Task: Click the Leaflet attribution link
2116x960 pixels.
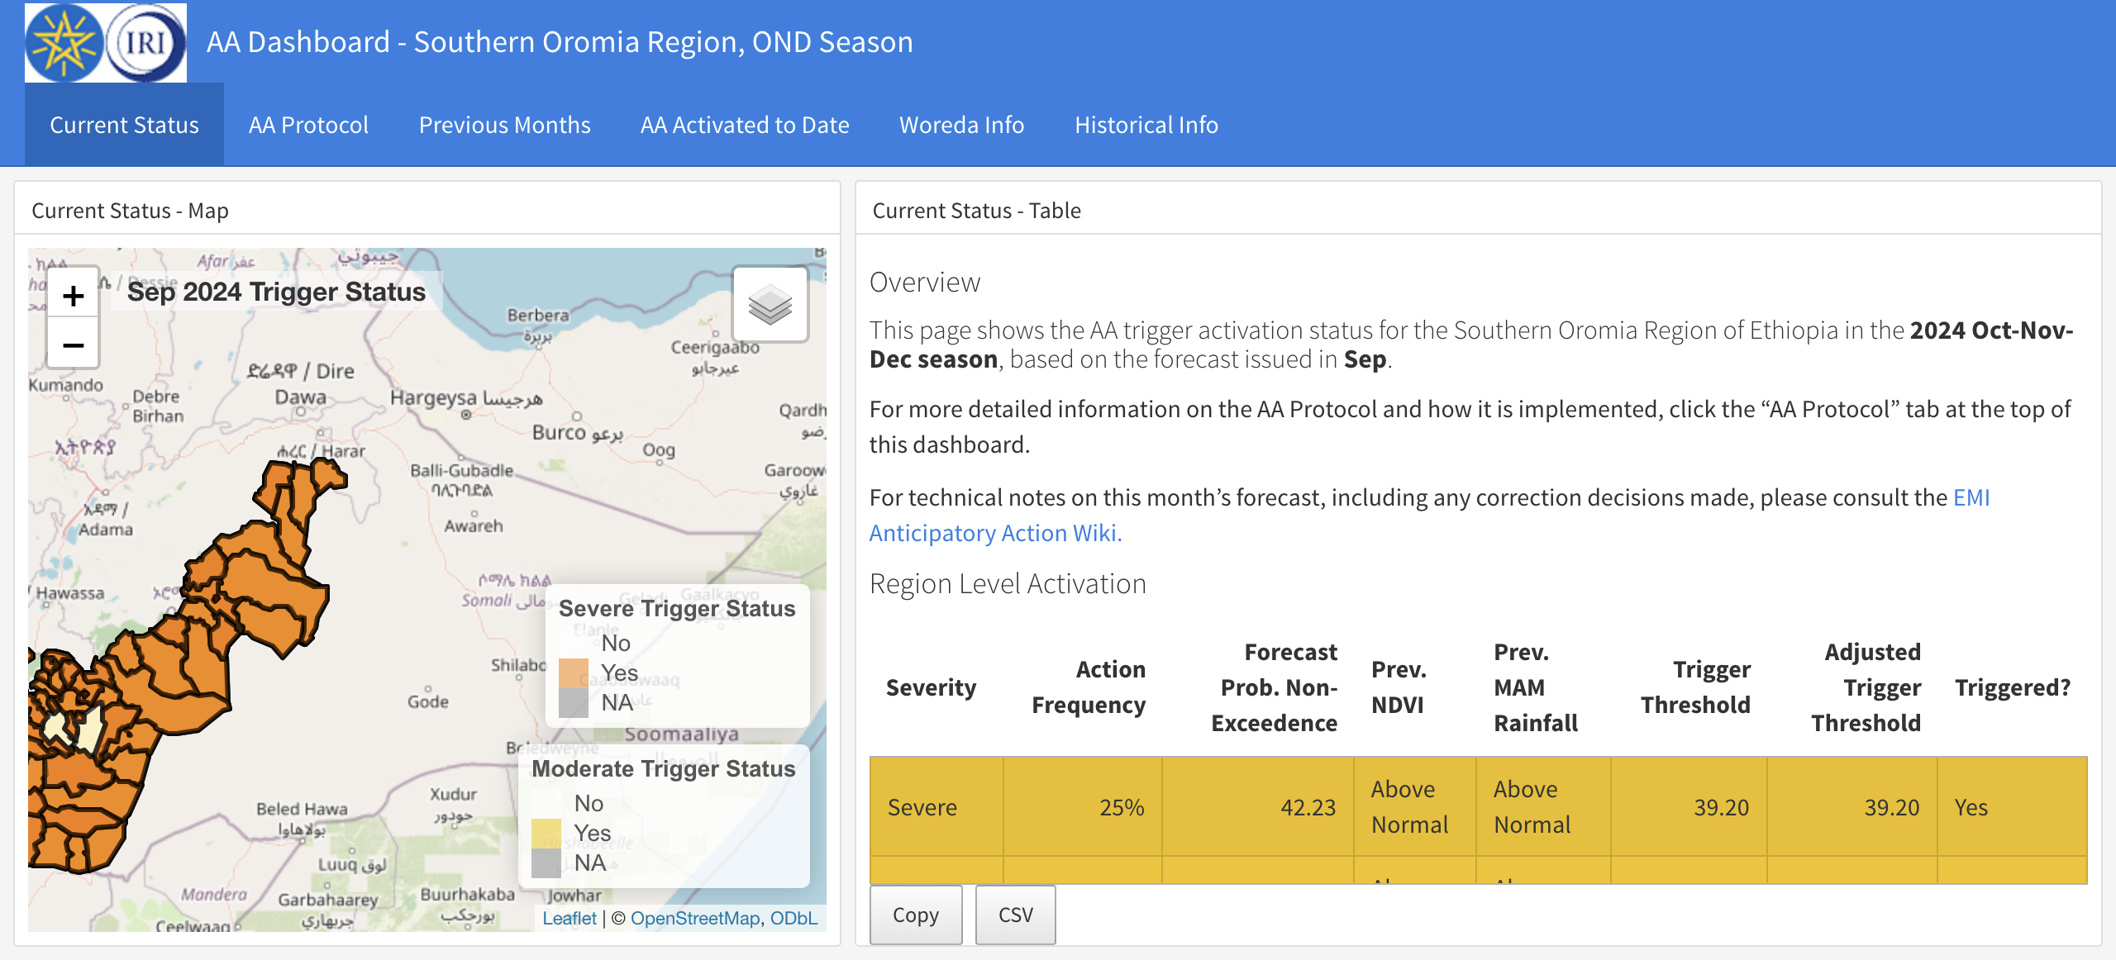Action: [570, 917]
